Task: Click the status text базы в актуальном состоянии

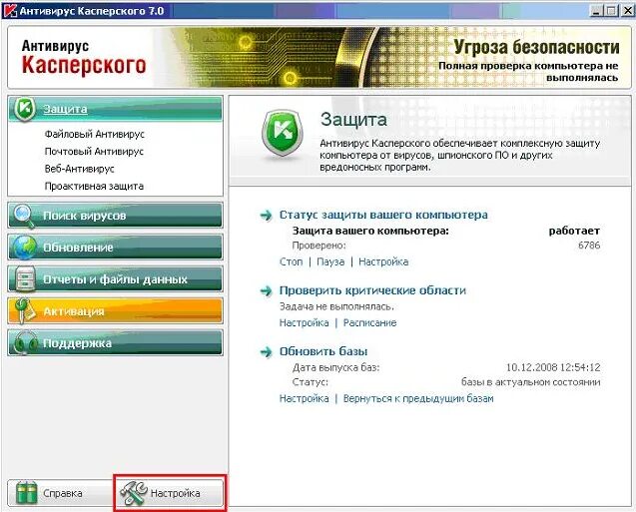Action: pos(530,382)
